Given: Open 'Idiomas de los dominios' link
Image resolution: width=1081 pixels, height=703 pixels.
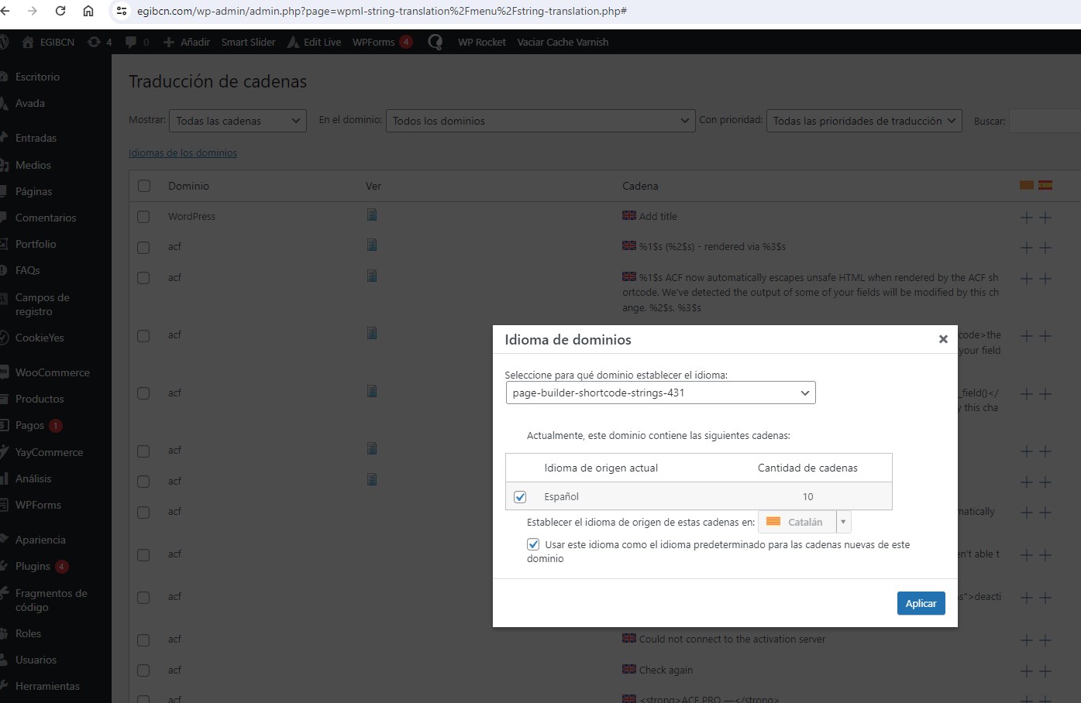Looking at the screenshot, I should (183, 153).
